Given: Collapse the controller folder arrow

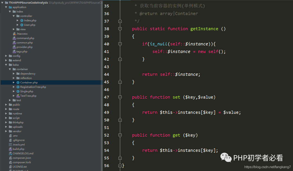Looking at the screenshot, I should [14, 16].
